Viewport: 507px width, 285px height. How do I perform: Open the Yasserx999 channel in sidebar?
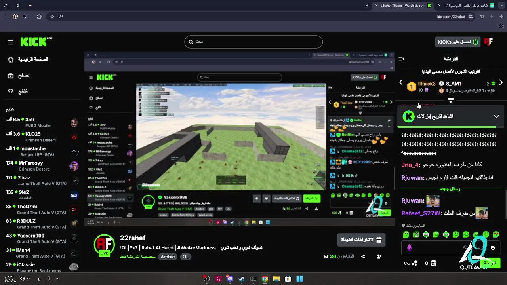pyautogui.click(x=42, y=238)
